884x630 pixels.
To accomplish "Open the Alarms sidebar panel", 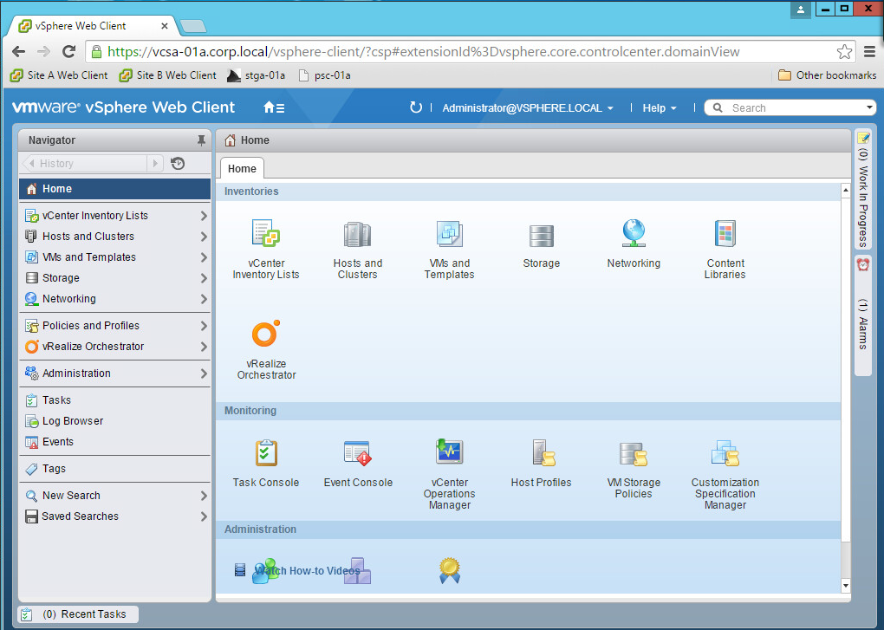I will [x=863, y=315].
